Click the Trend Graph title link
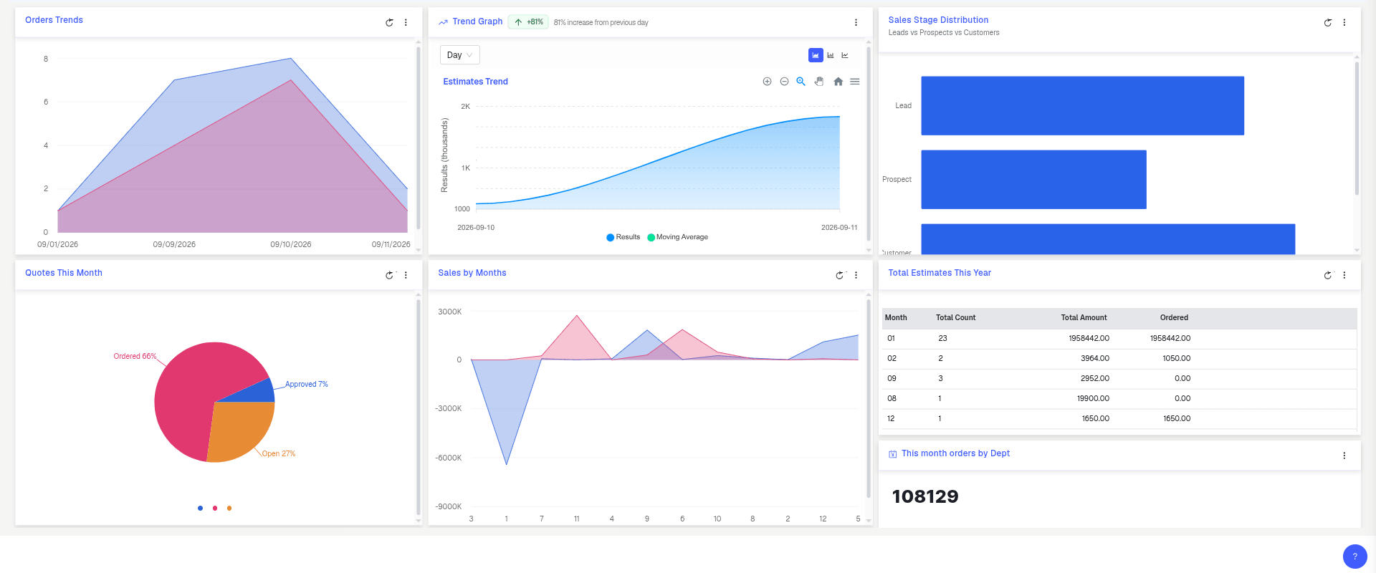 point(477,21)
